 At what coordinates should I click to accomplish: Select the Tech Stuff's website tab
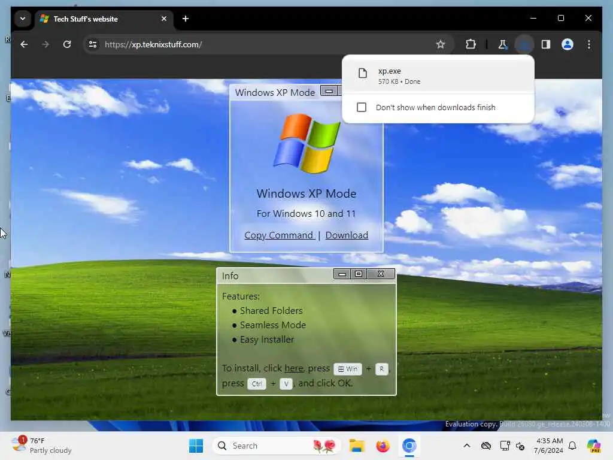(x=104, y=19)
